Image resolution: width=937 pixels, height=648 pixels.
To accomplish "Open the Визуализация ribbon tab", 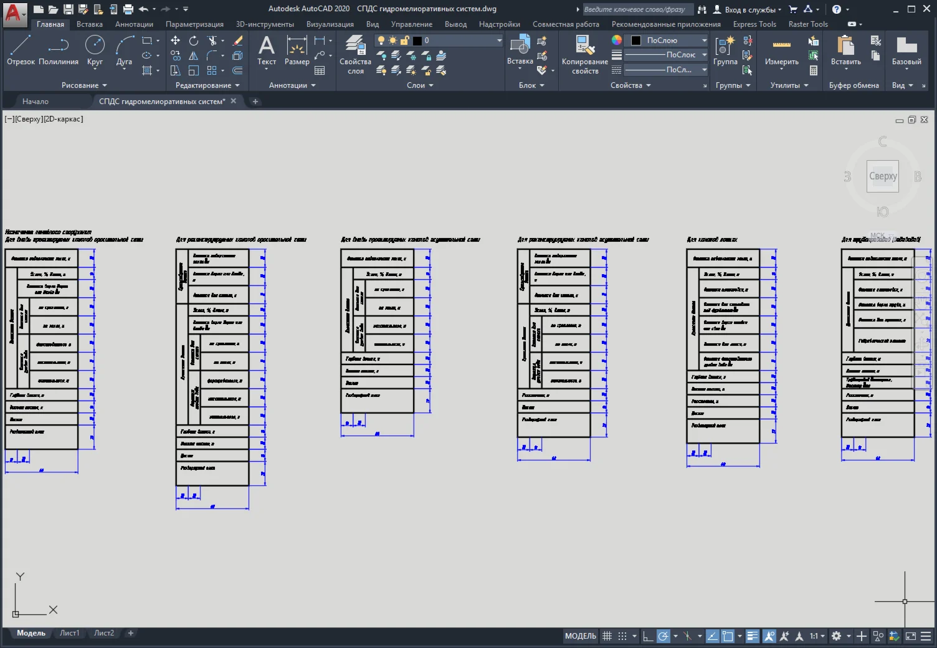I will point(330,24).
